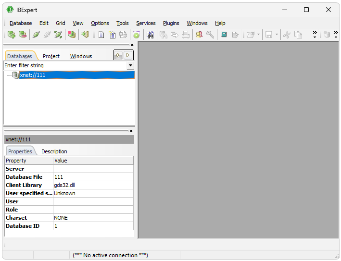Click the Value column header
Viewport: 341px width, 261px height.
click(x=93, y=161)
